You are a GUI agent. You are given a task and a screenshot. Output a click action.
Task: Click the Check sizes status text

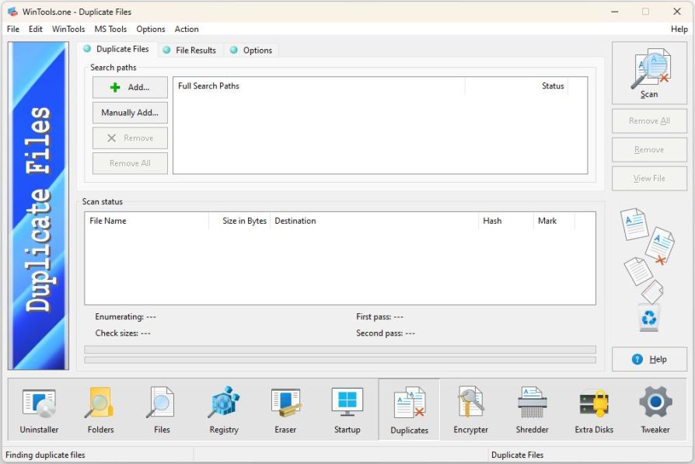123,333
